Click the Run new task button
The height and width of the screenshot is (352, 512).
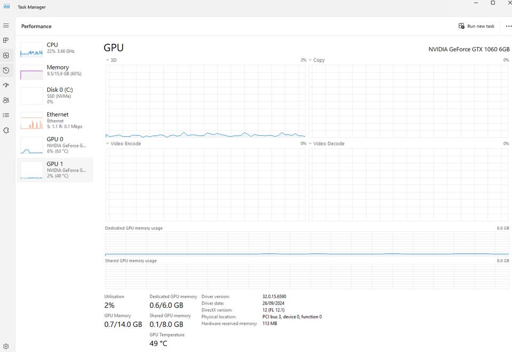click(x=476, y=26)
